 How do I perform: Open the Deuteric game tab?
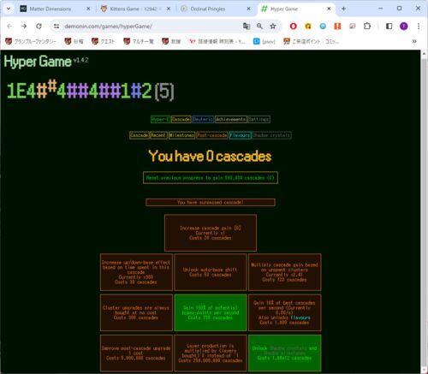203,119
